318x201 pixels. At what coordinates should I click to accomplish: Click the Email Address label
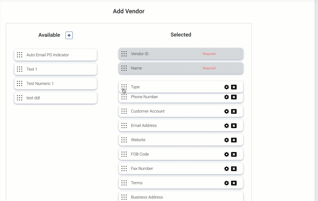click(144, 126)
